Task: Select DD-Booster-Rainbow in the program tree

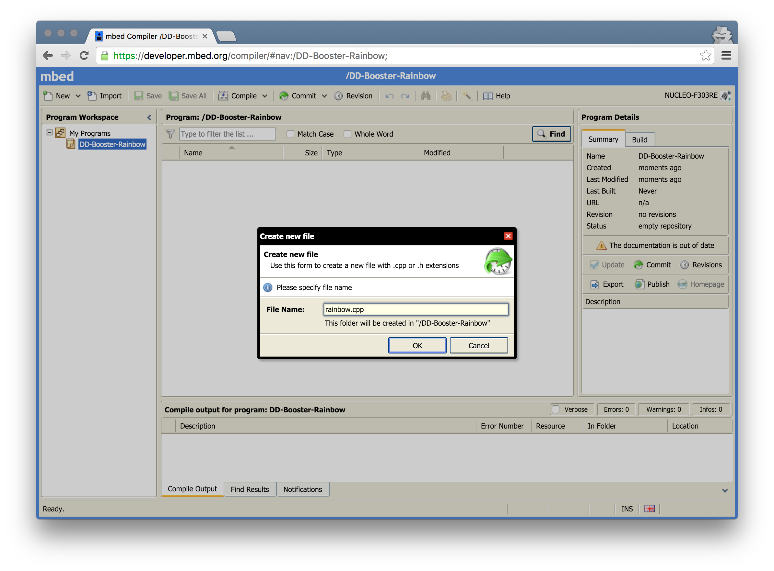Action: click(112, 144)
